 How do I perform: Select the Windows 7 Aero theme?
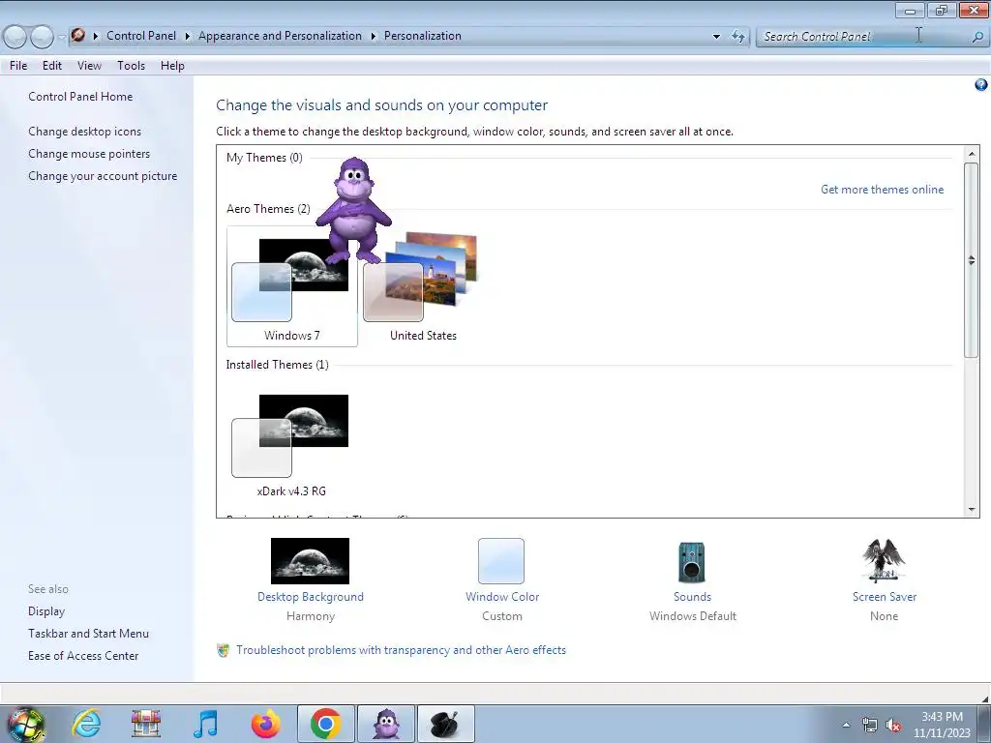pos(292,286)
